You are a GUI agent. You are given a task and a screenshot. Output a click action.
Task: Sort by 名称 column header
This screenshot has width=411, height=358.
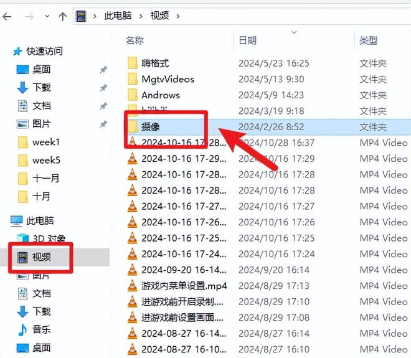point(135,40)
